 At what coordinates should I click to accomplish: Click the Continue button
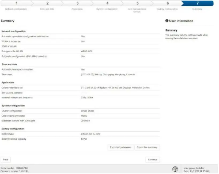click(153, 160)
